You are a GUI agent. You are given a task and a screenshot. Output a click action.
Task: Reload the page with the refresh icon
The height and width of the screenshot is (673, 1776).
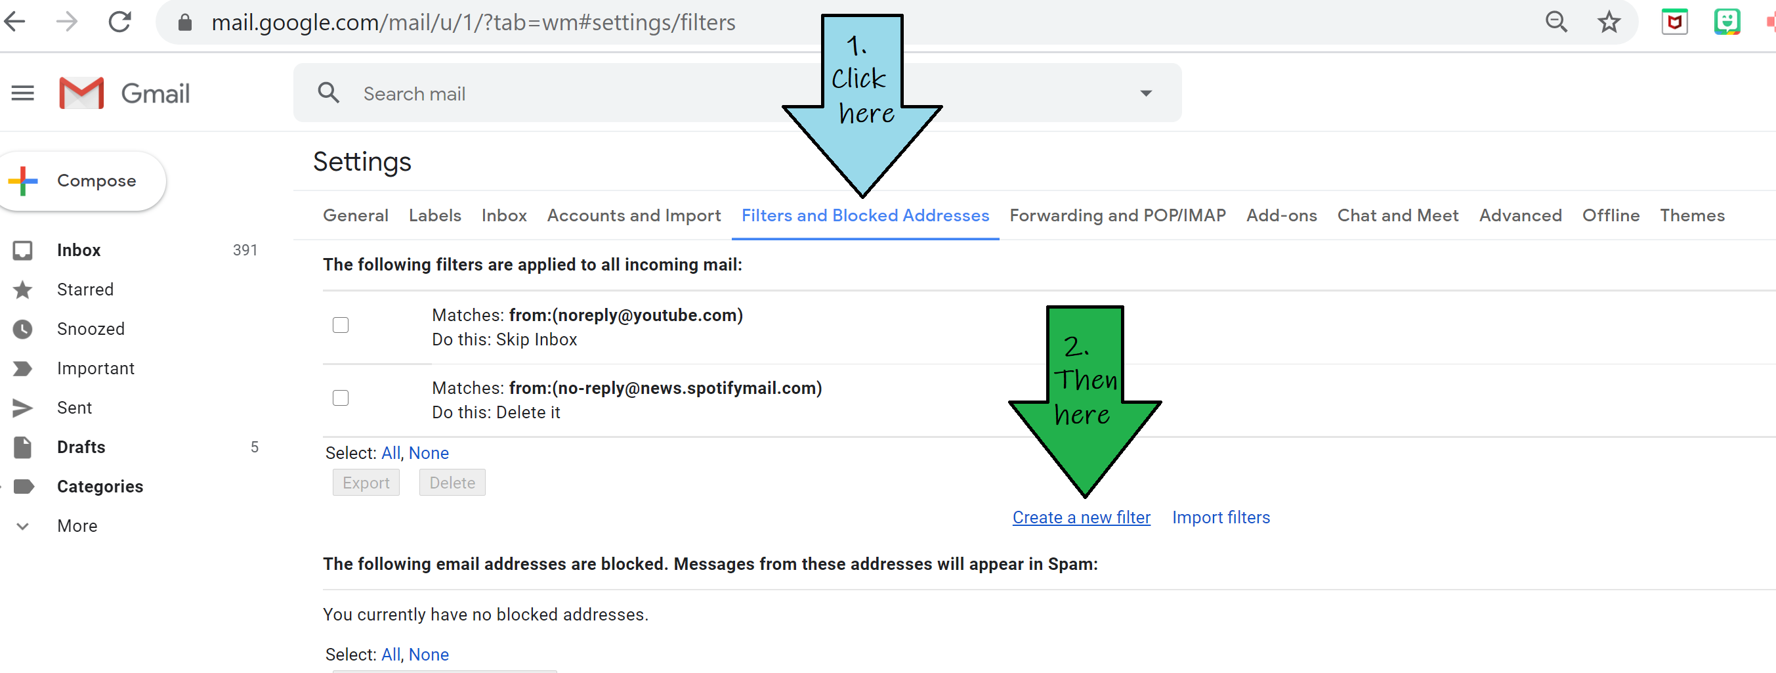120,22
